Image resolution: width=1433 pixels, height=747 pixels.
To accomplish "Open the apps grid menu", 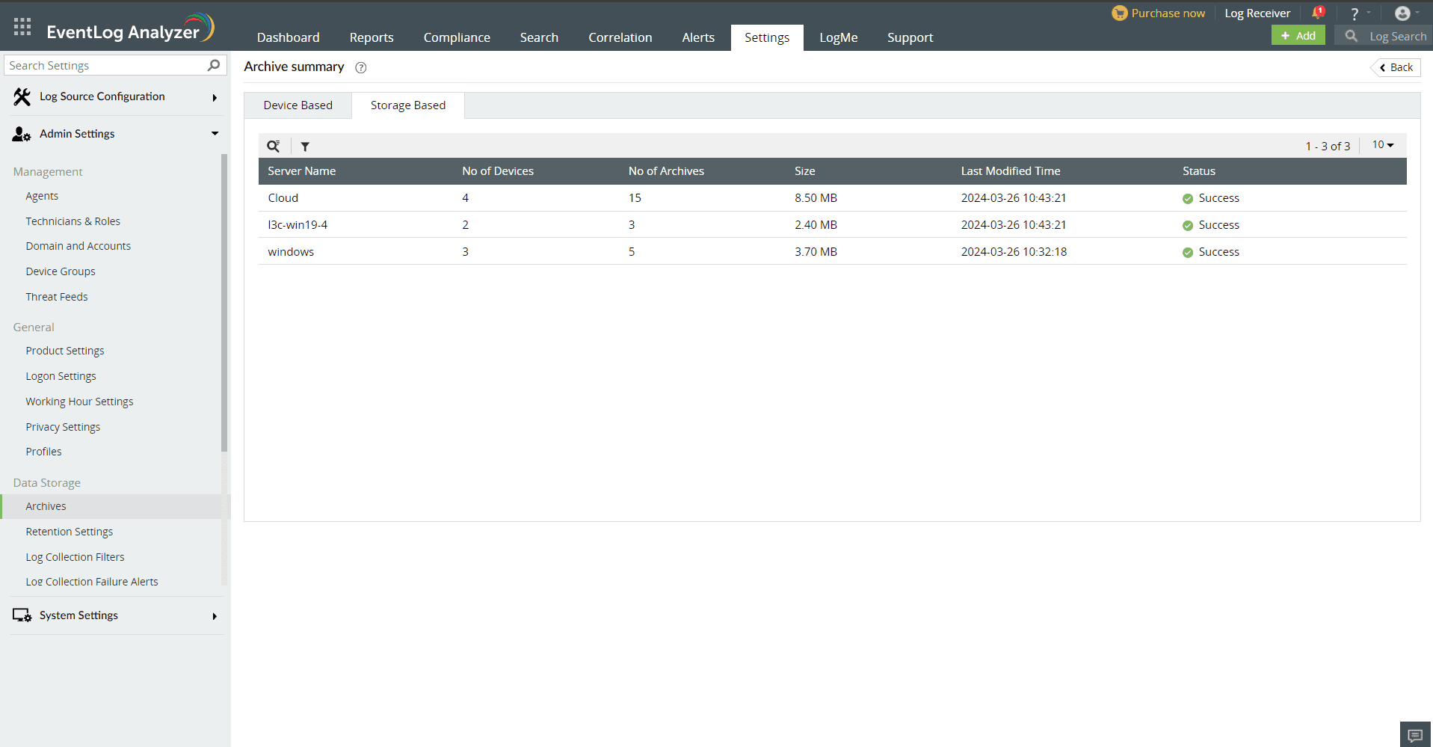I will [22, 27].
